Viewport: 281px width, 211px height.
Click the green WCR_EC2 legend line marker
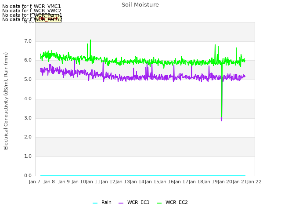point(159,203)
